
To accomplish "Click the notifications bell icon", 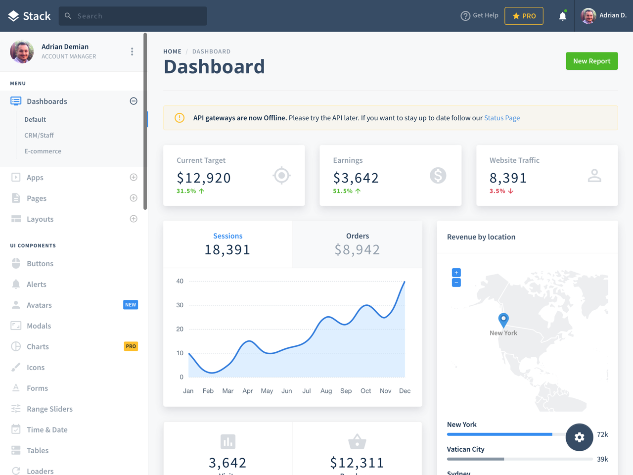I will tap(562, 16).
